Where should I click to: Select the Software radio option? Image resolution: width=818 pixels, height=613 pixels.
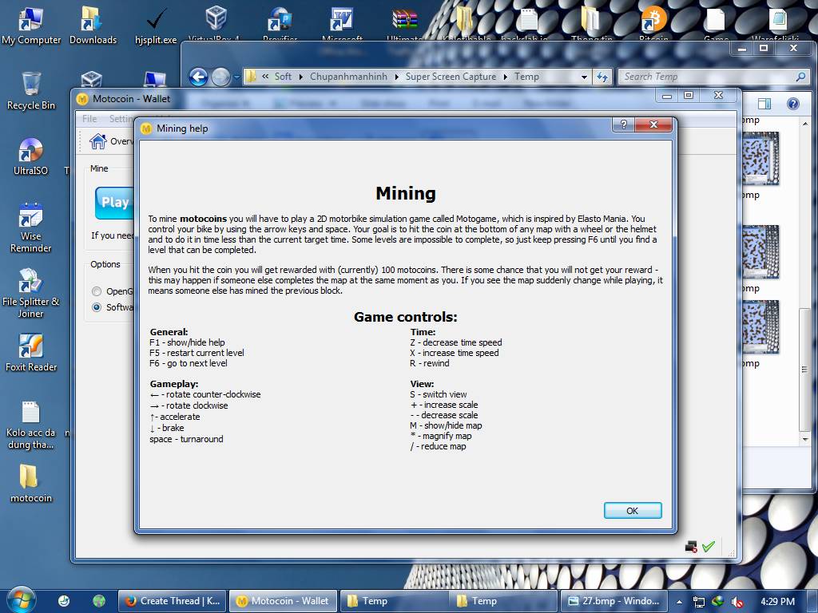[97, 307]
